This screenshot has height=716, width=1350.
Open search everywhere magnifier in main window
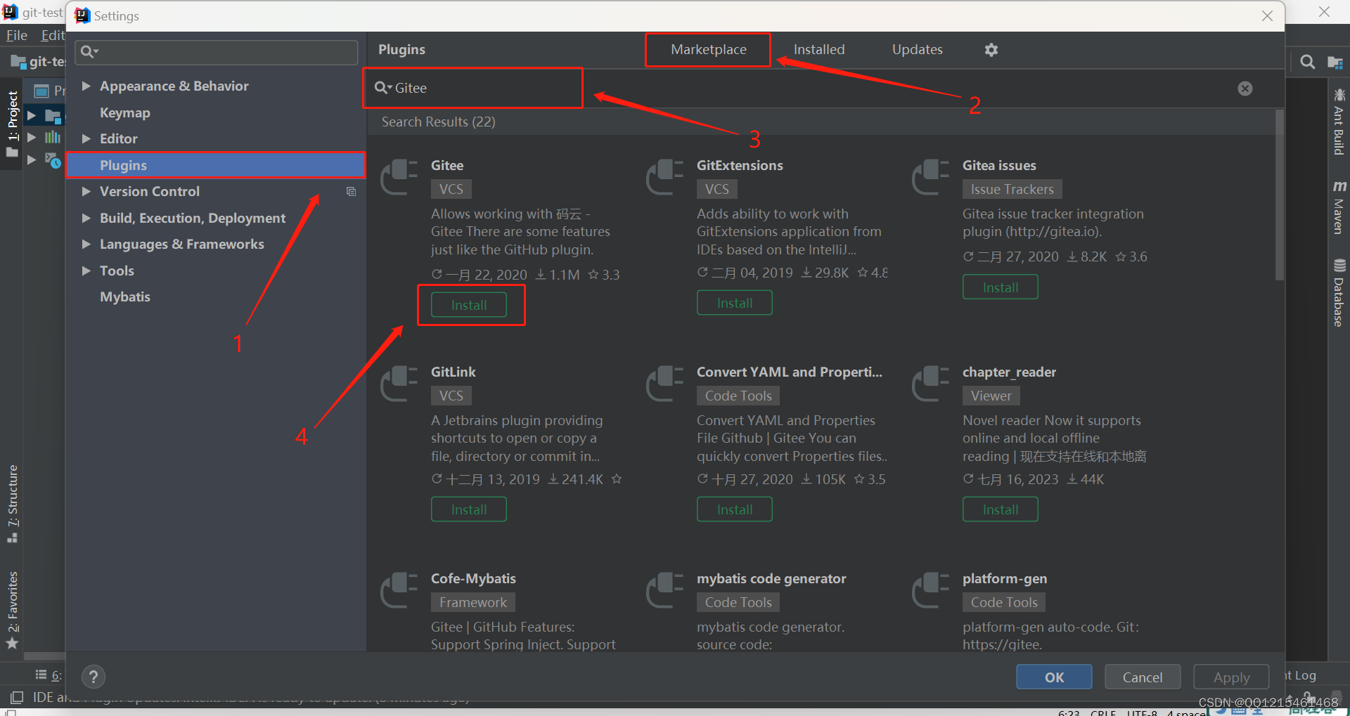1307,62
